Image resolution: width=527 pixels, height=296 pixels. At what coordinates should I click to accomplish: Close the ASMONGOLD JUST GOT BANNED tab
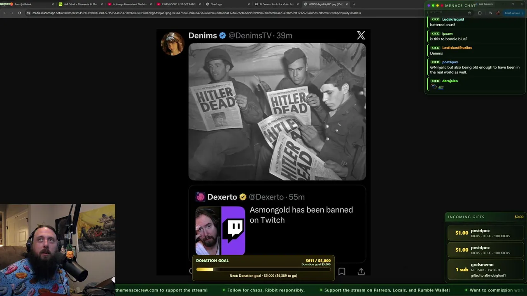(200, 4)
